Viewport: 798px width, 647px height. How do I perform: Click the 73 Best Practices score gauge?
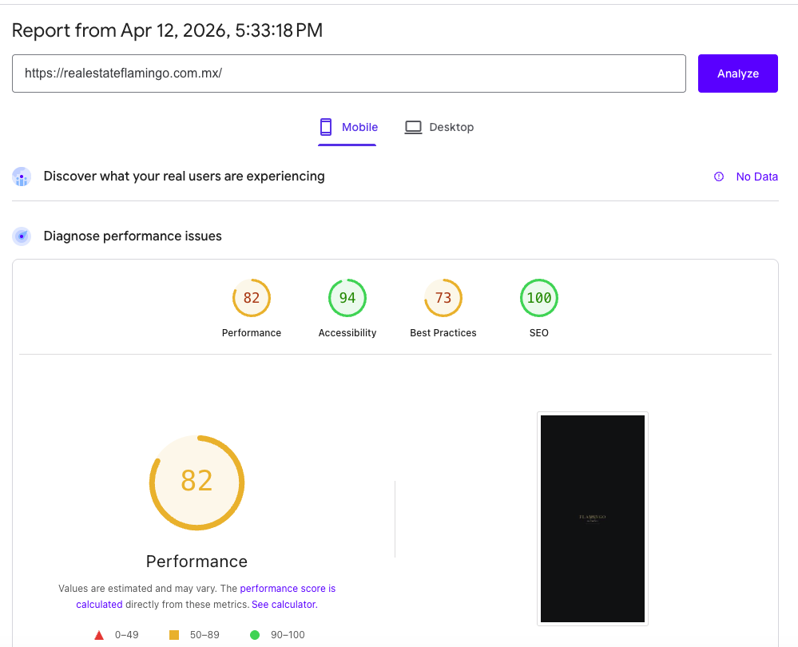[x=443, y=297]
